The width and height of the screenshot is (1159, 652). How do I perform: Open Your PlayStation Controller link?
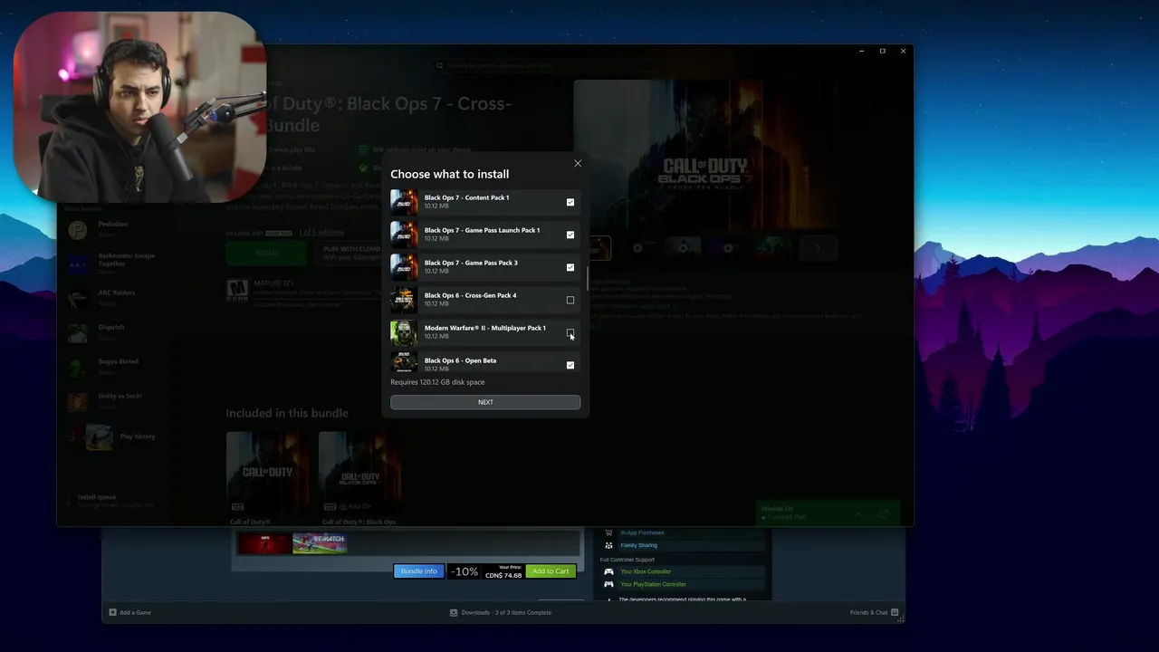[653, 584]
